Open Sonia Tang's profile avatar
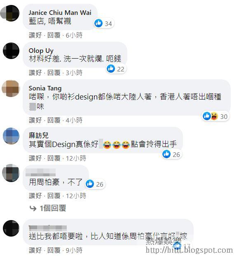This screenshot has width=239, height=256. point(11,88)
